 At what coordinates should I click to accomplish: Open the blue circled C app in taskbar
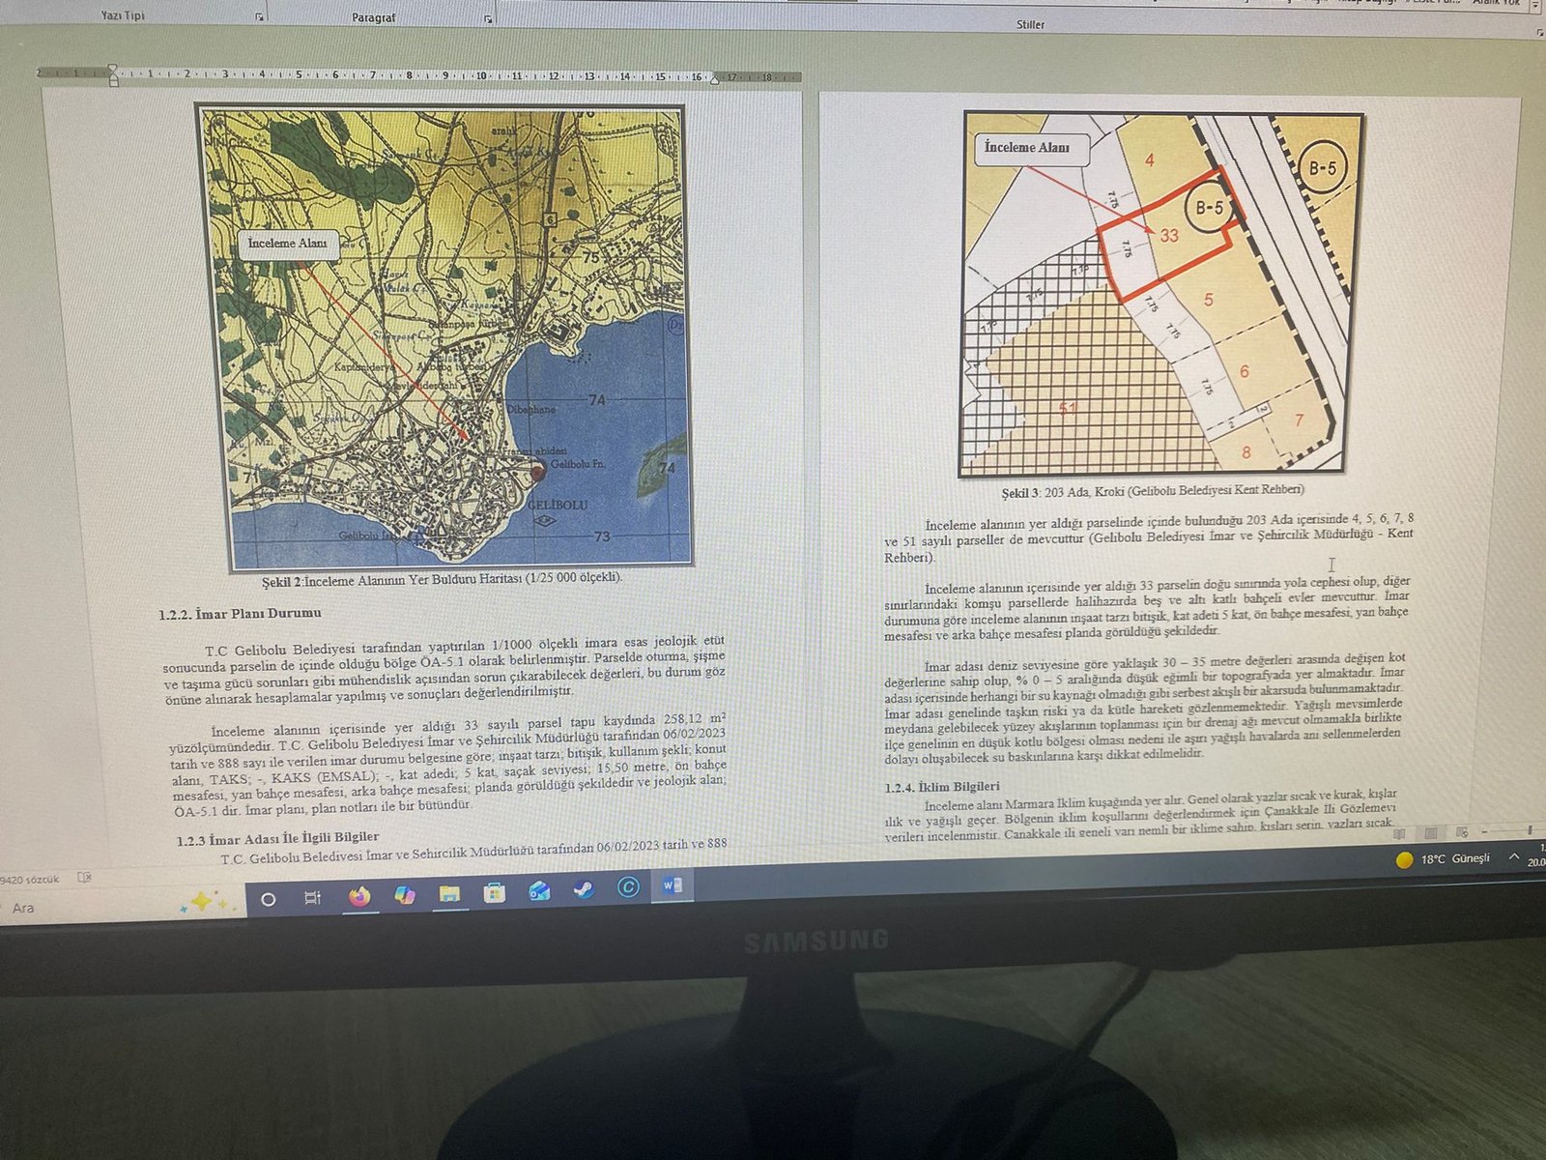[x=628, y=887]
